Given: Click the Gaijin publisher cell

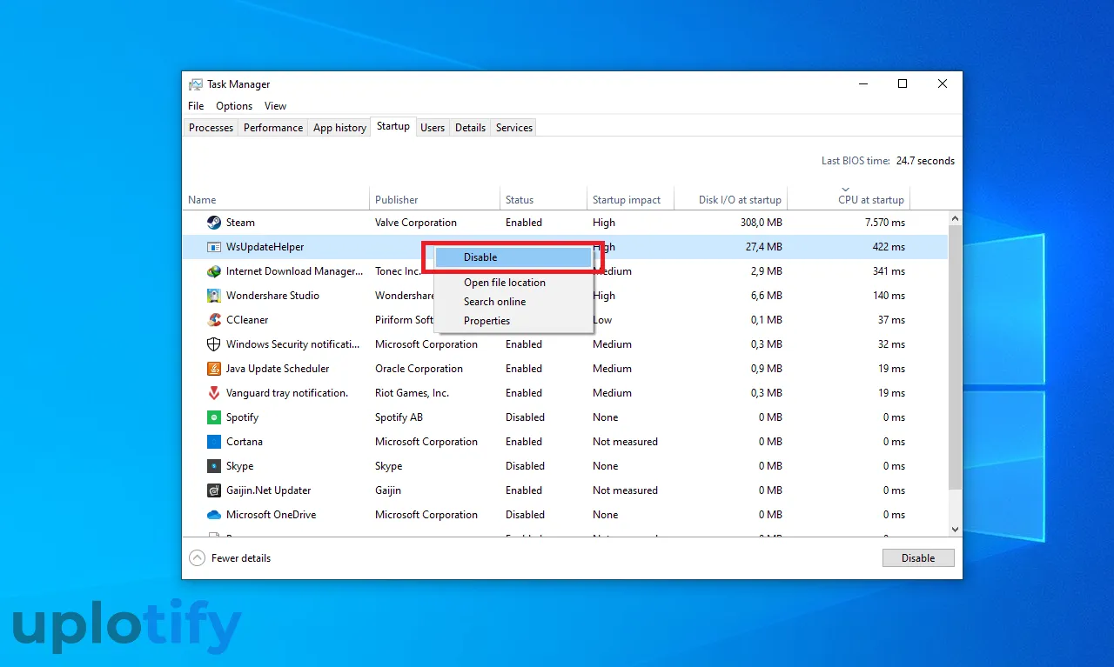Looking at the screenshot, I should (388, 490).
